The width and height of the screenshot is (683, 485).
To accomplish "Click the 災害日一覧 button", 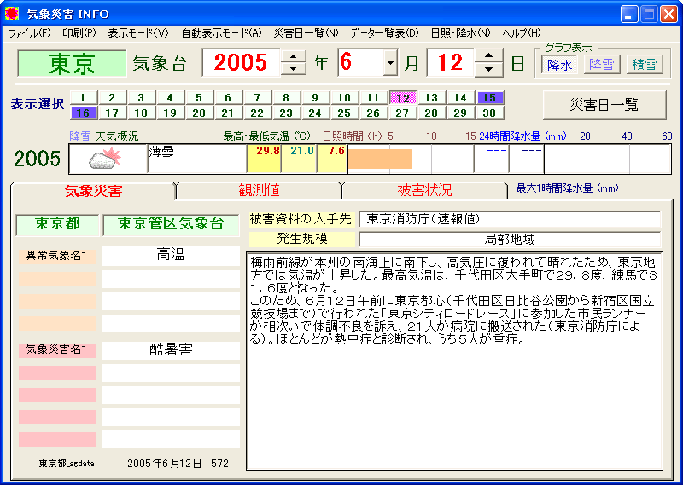I will click(604, 105).
